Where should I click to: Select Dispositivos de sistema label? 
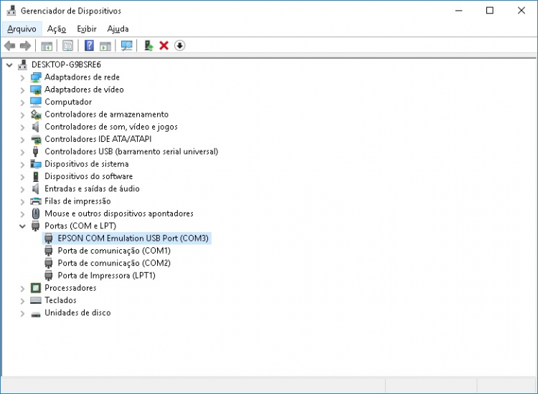[87, 164]
